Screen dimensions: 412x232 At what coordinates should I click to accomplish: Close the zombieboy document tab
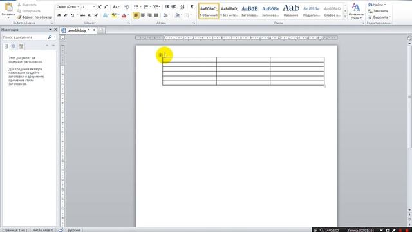point(94,30)
